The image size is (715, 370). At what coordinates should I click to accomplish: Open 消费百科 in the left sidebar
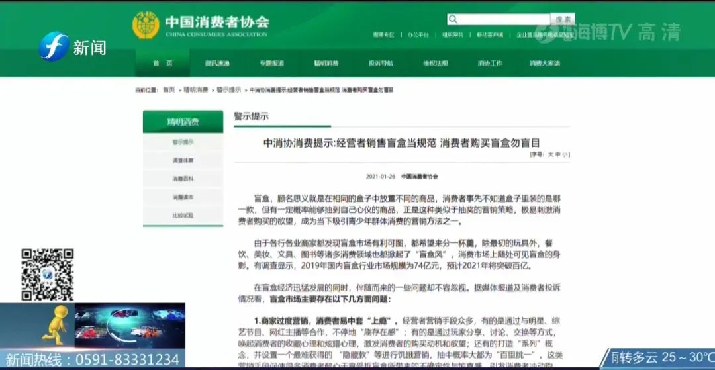coord(183,179)
